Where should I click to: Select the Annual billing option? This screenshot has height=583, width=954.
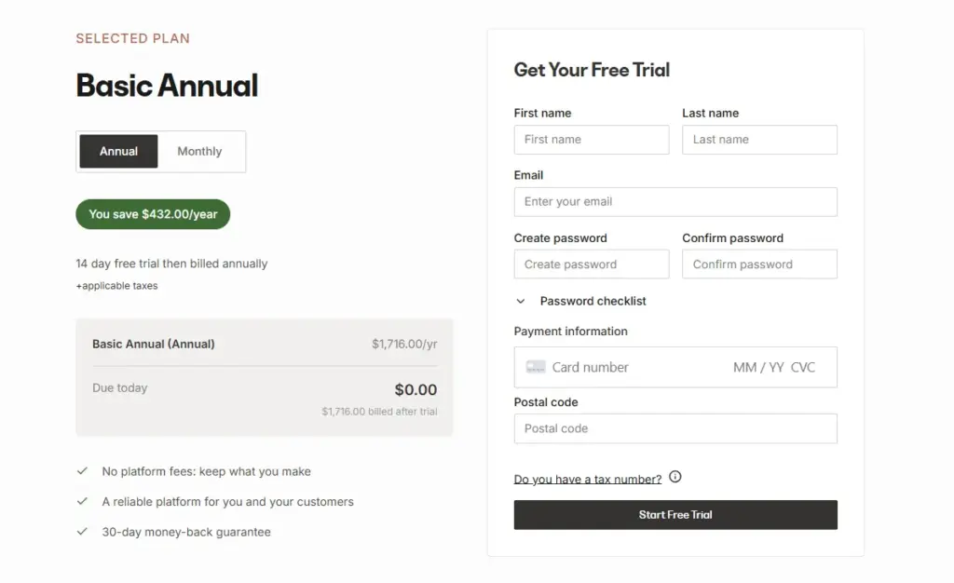pos(118,151)
